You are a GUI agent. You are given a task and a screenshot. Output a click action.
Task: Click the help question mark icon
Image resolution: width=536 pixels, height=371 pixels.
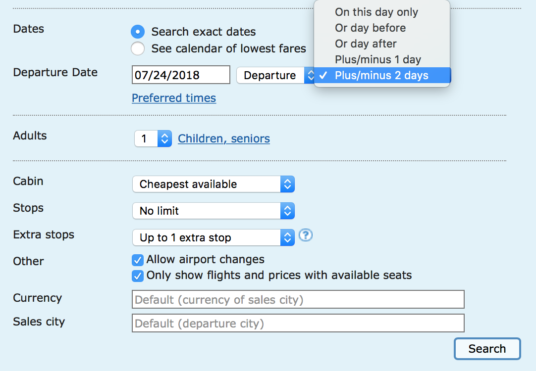[x=306, y=236]
